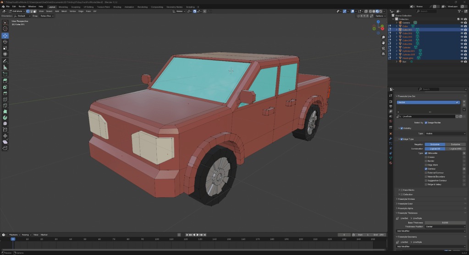The width and height of the screenshot is (469, 255).
Task: Choose the Logical AND combination button
Action: tap(455, 149)
